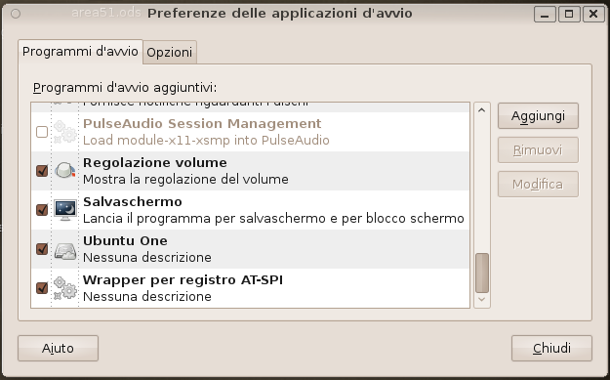
Task: Select the Programmi d'avvio tab
Action: tap(80, 52)
